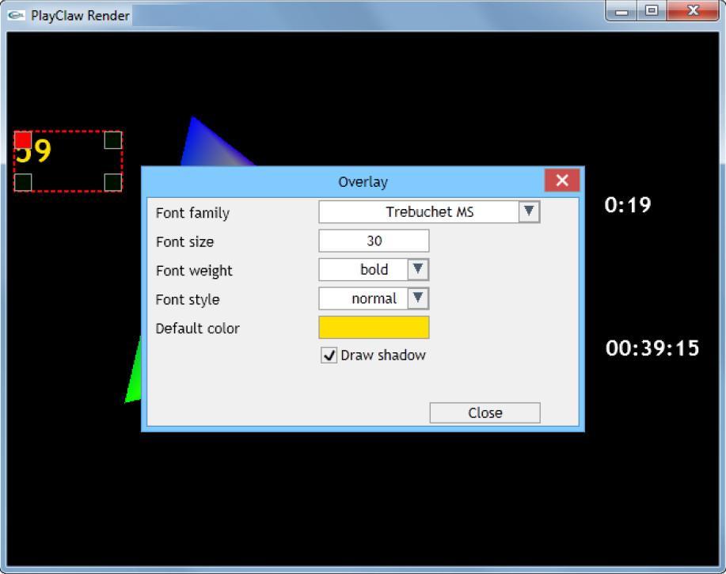Click the Font size input field
726x574 pixels.
point(374,241)
